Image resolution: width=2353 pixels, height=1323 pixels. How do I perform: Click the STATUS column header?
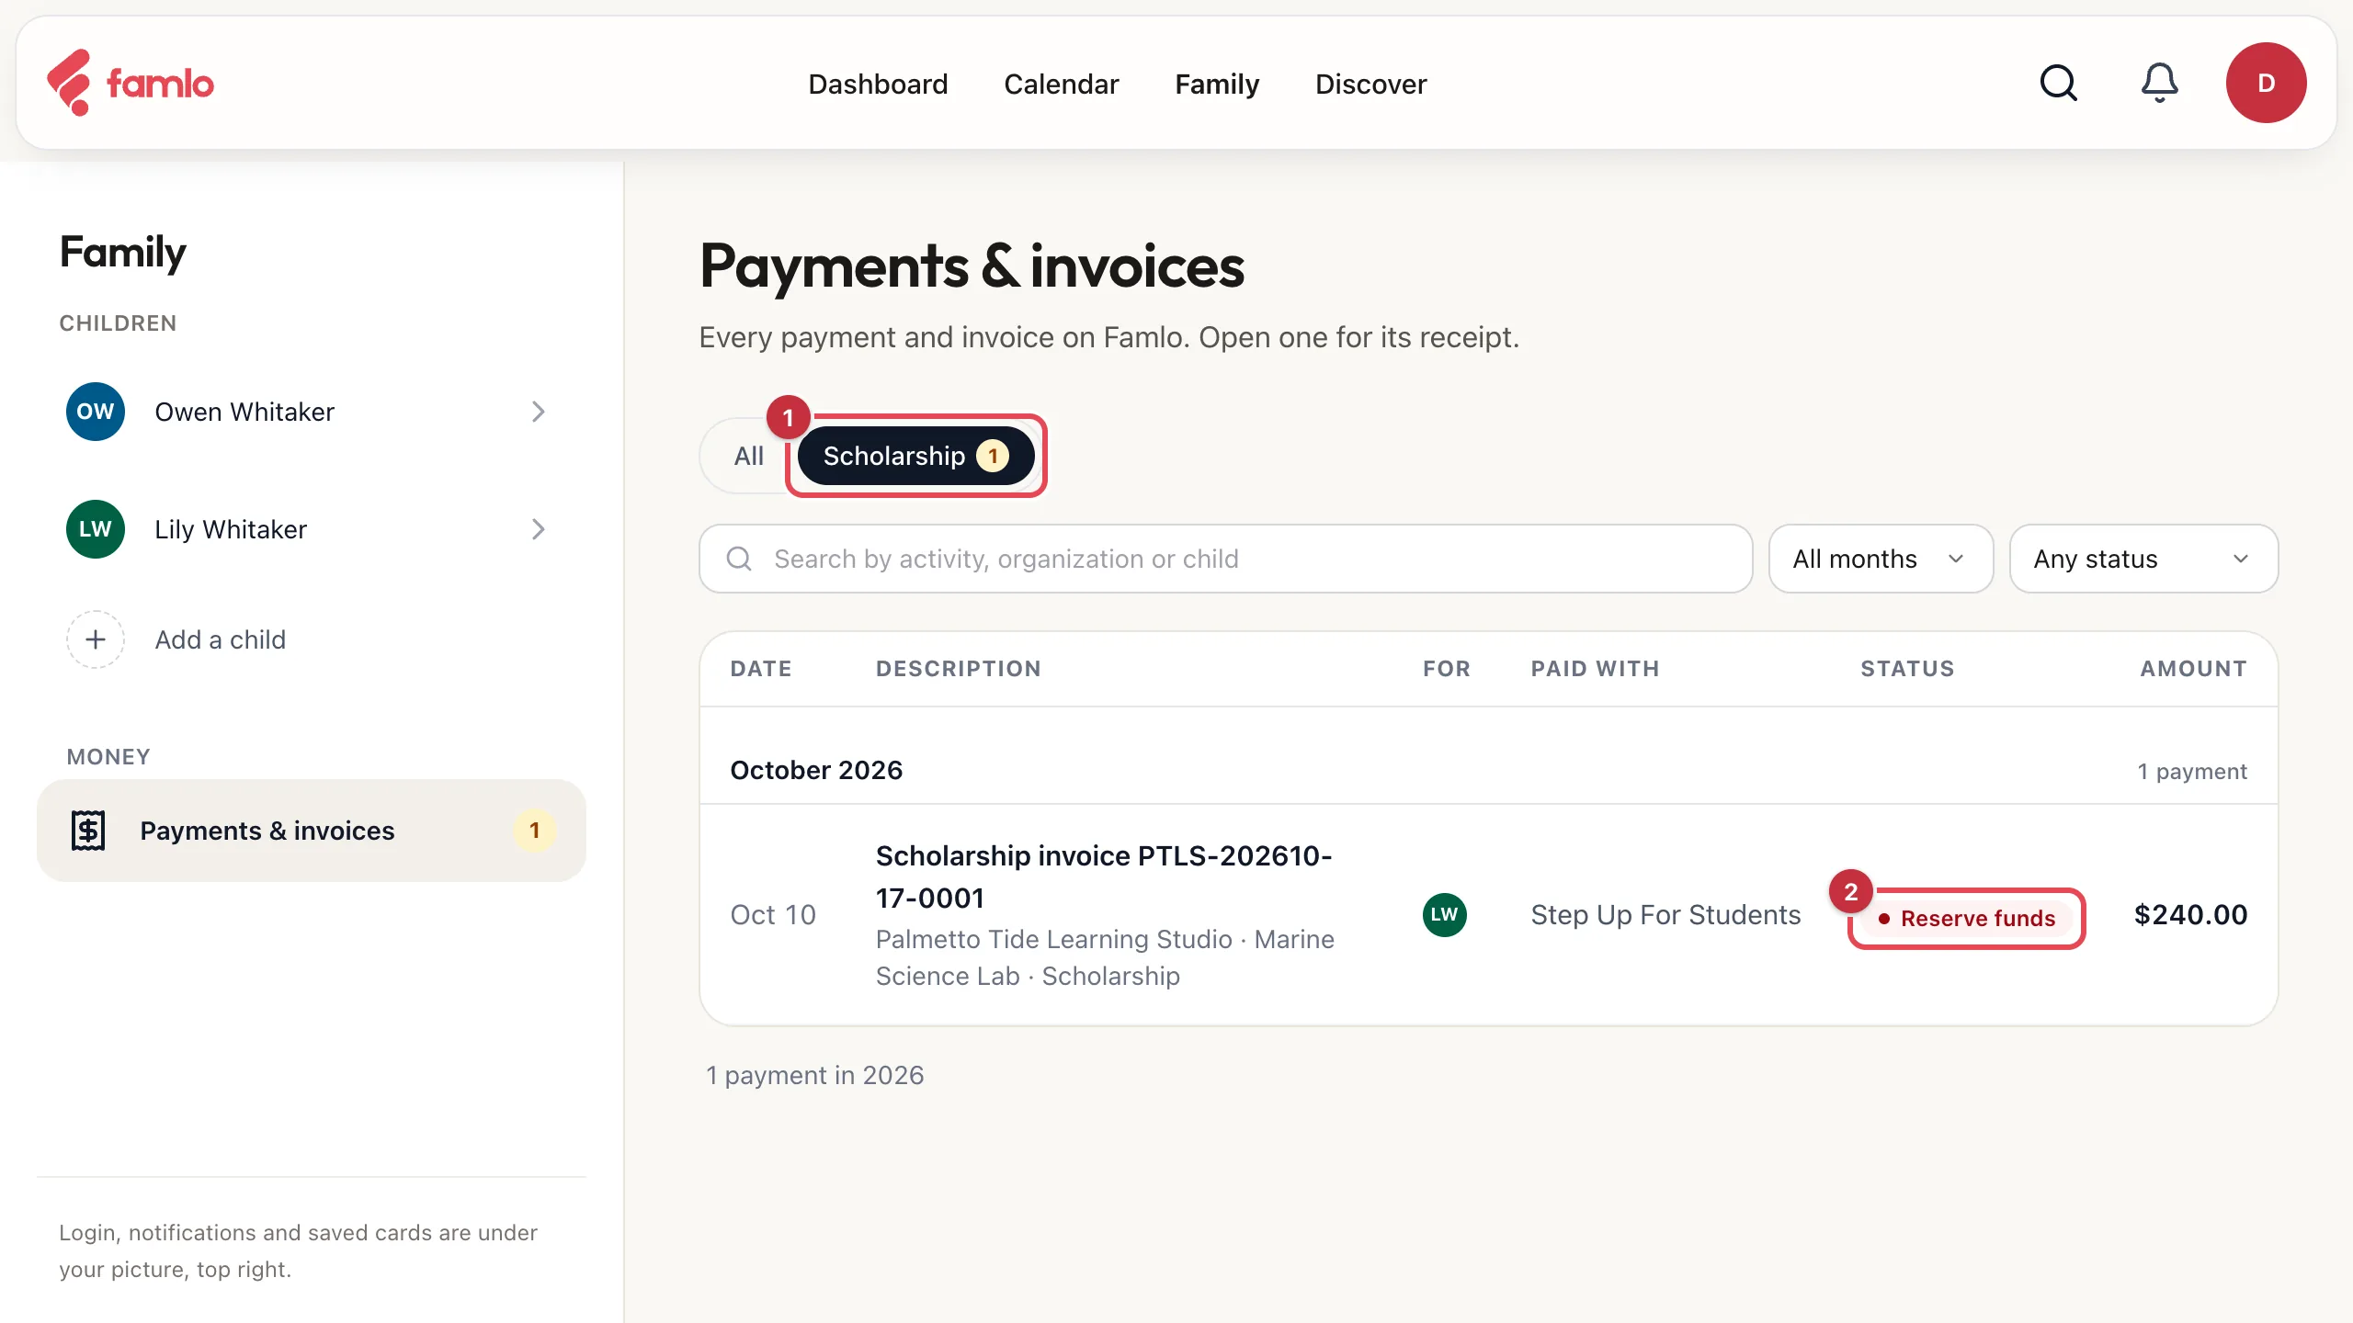1907,669
